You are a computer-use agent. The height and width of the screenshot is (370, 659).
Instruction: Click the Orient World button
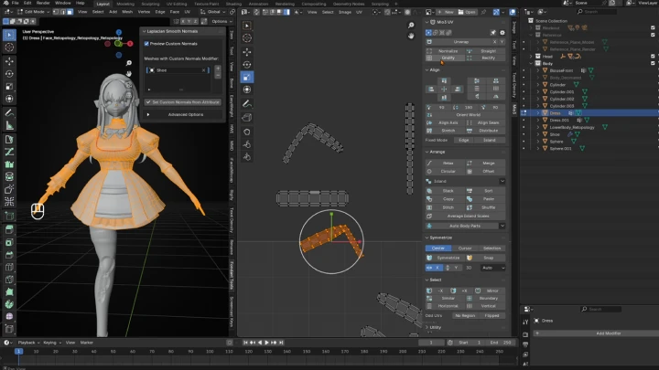[x=465, y=115]
